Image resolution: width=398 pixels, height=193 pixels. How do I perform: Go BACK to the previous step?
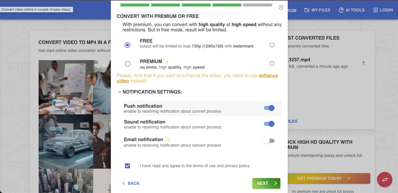click(131, 183)
